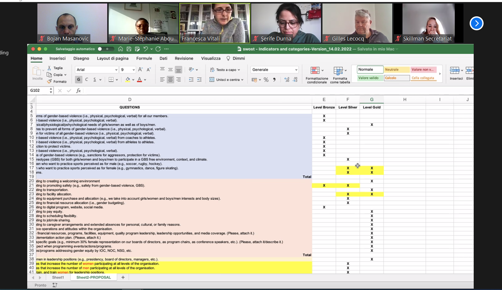Align text to middle of cell
Viewport: 502px width, 290px height.
tap(170, 69)
